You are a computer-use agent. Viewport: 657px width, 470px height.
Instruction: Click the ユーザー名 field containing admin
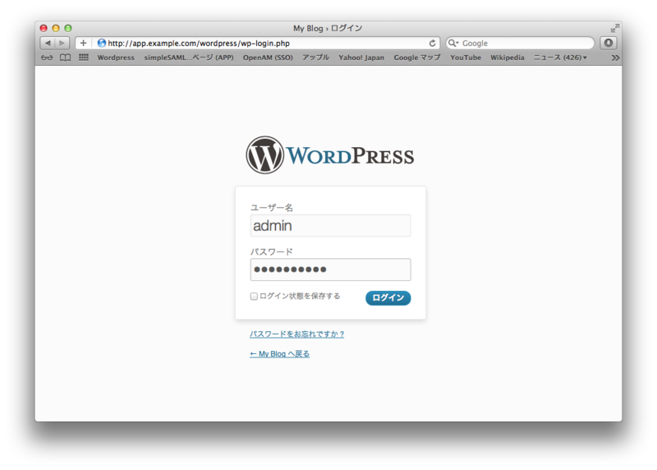click(330, 226)
